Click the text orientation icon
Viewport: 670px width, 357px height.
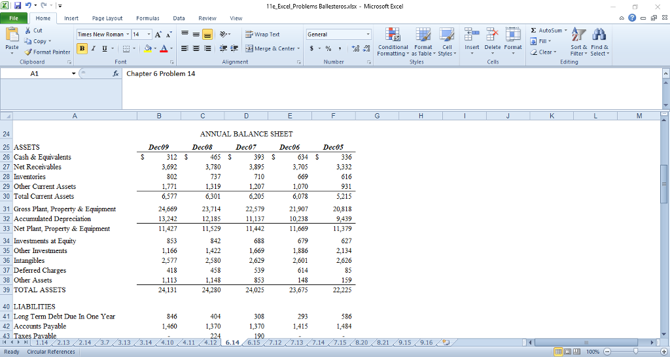(224, 34)
